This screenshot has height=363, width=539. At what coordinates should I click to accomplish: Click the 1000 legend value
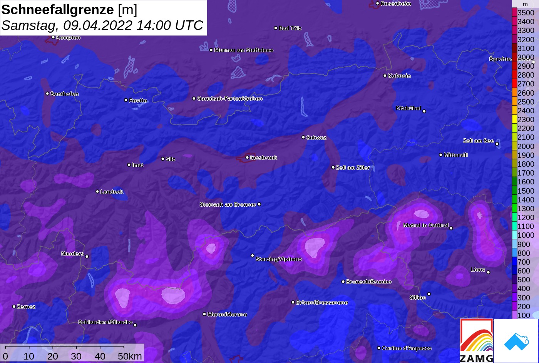click(x=526, y=235)
